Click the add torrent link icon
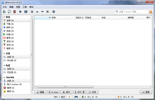The image size is (155, 100). coord(4,12)
